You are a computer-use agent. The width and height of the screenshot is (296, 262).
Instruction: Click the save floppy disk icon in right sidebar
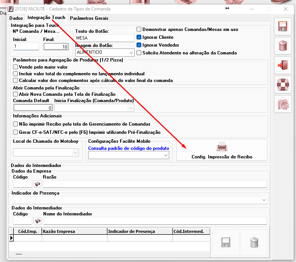click(x=283, y=26)
